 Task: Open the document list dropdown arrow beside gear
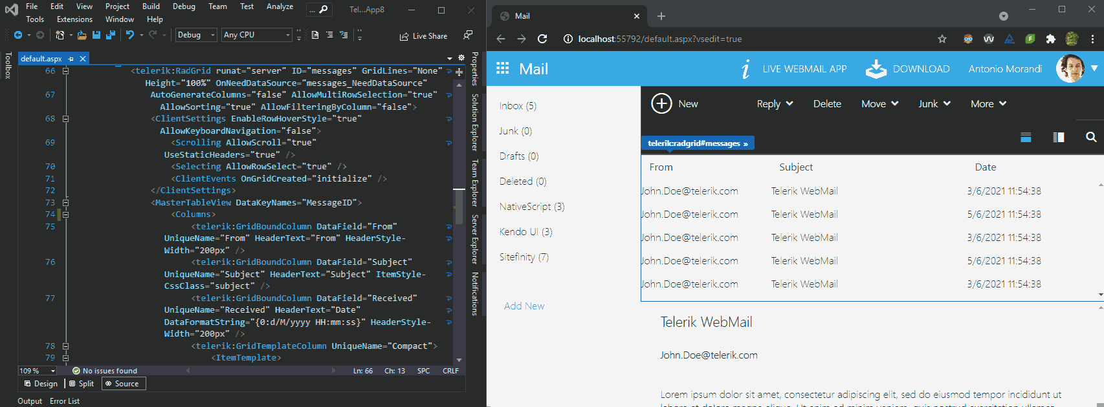tap(450, 59)
